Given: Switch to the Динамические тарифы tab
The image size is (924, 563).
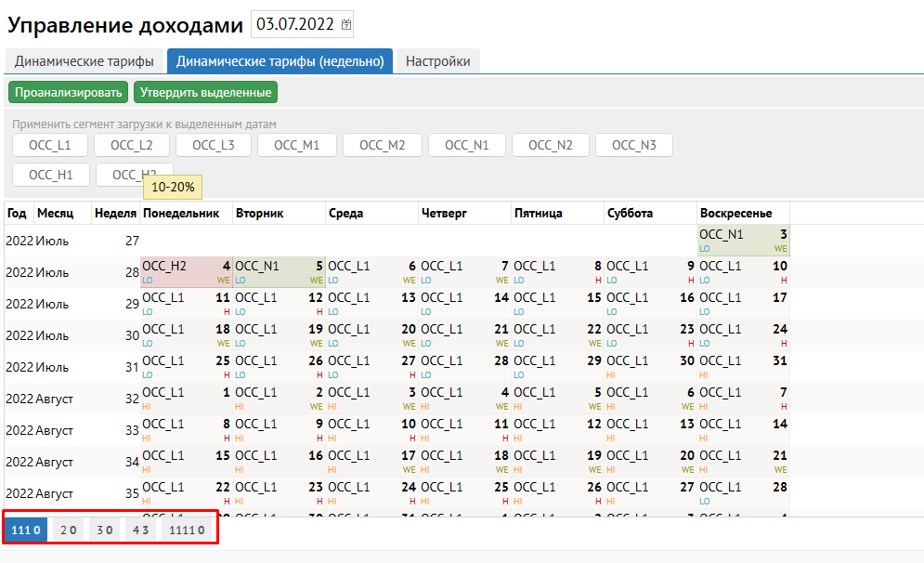Looking at the screenshot, I should point(85,61).
